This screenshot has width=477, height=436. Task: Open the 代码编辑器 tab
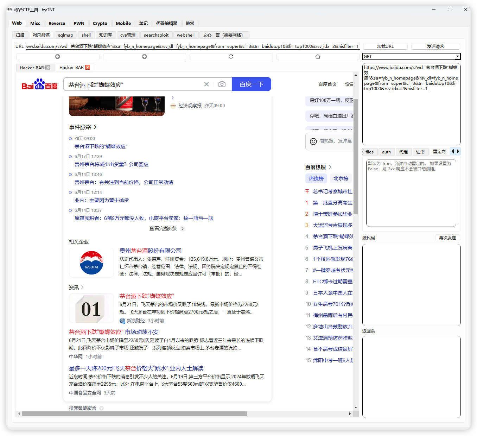tap(167, 23)
